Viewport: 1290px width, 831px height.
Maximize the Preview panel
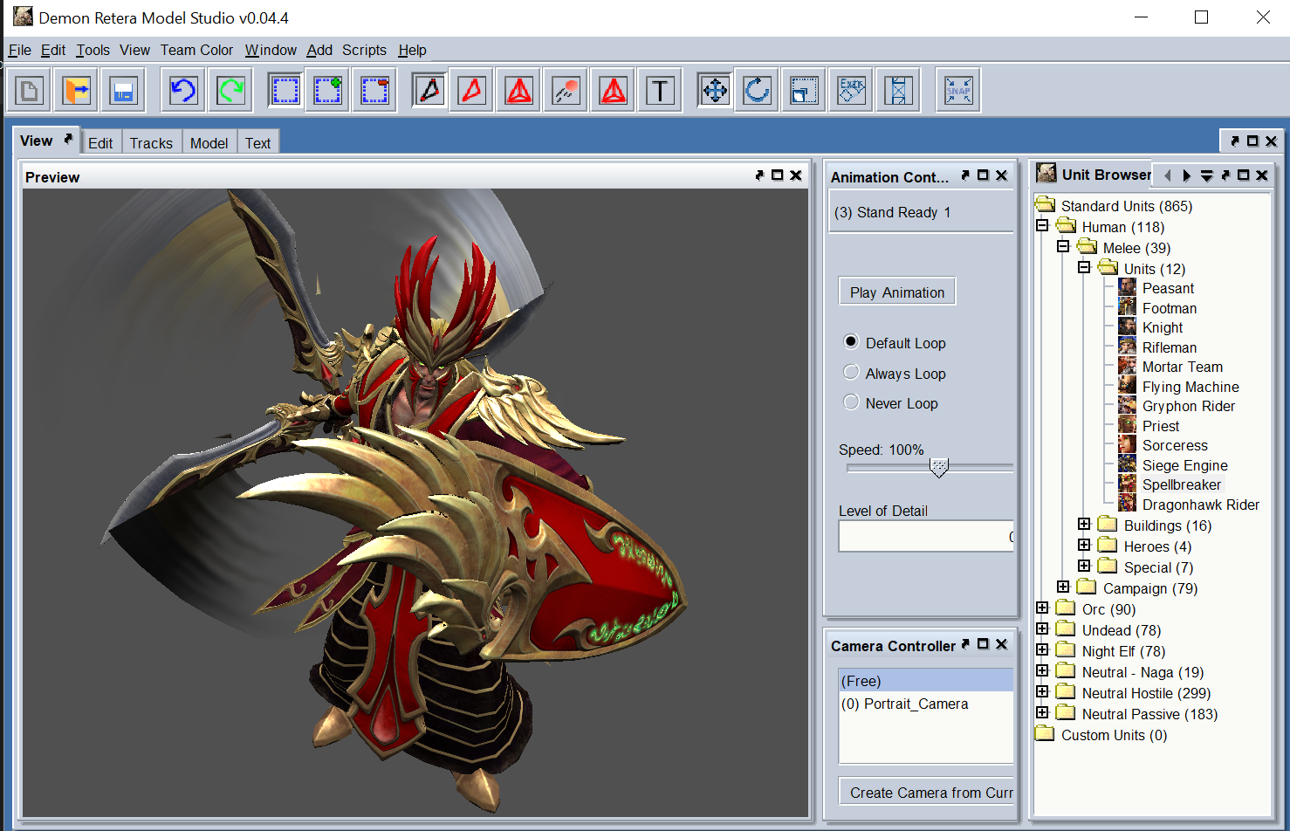pos(777,175)
